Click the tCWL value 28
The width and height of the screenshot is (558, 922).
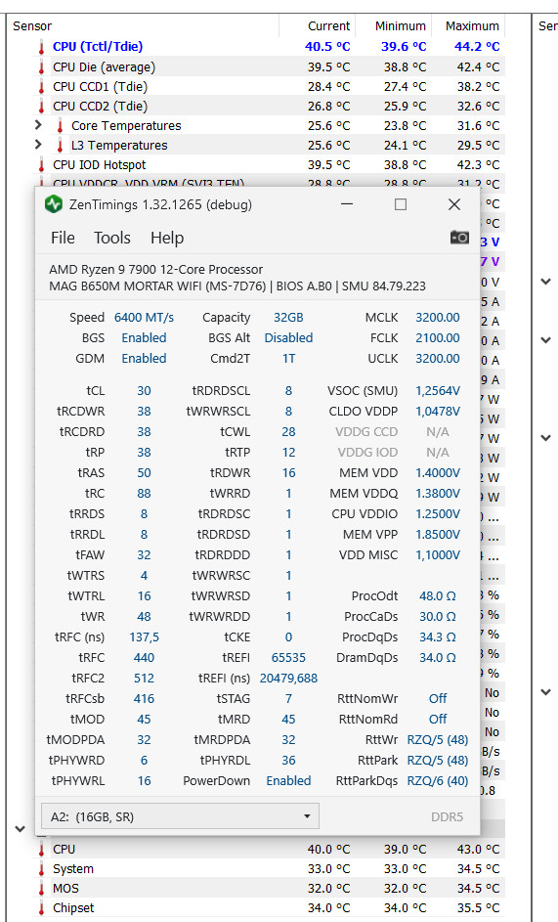coord(288,432)
